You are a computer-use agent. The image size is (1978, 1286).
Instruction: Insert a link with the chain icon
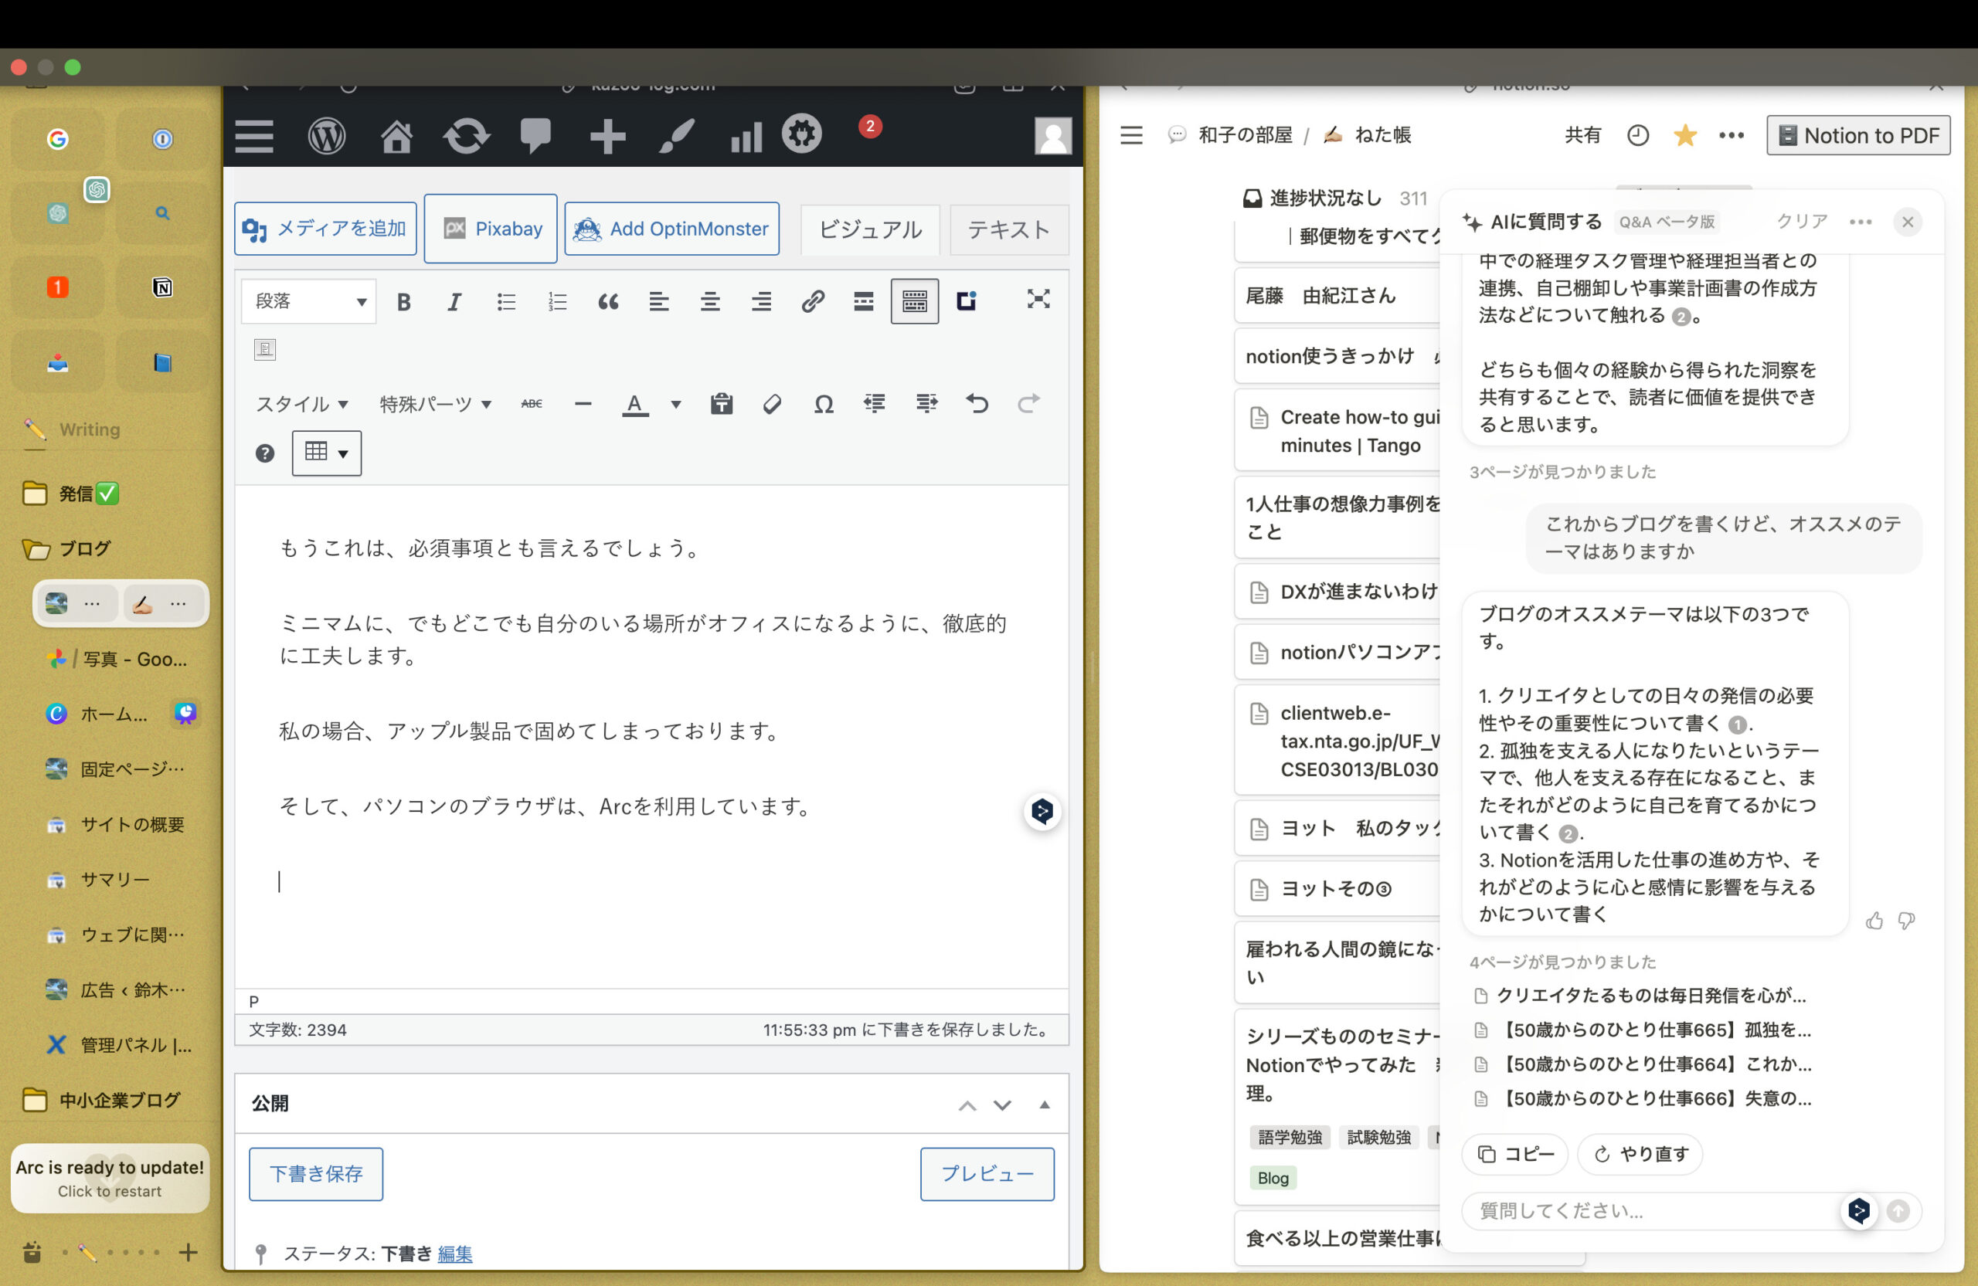(x=812, y=301)
